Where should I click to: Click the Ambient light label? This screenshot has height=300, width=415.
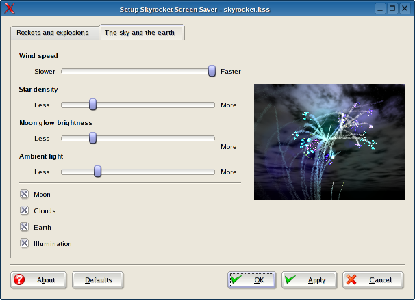click(x=41, y=156)
